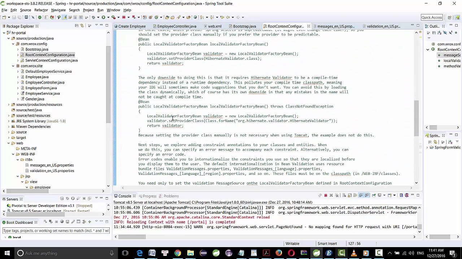Click Remove Launch X in console toolbar
This screenshot has width=462, height=259.
(331, 195)
